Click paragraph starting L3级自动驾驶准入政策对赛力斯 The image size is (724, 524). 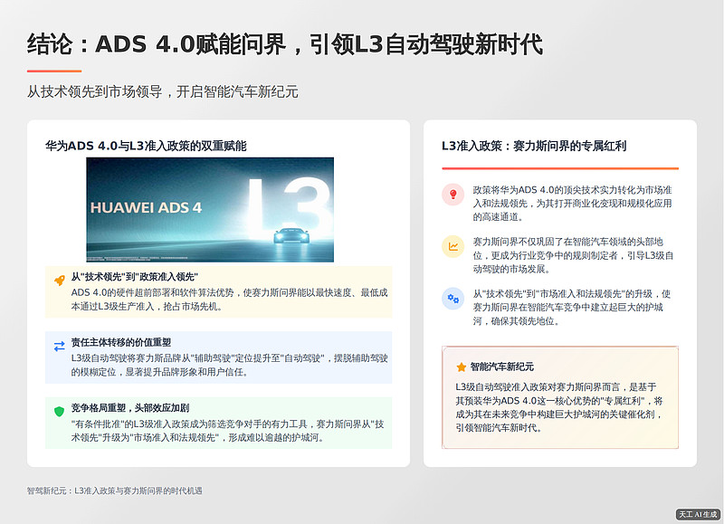[x=559, y=407]
